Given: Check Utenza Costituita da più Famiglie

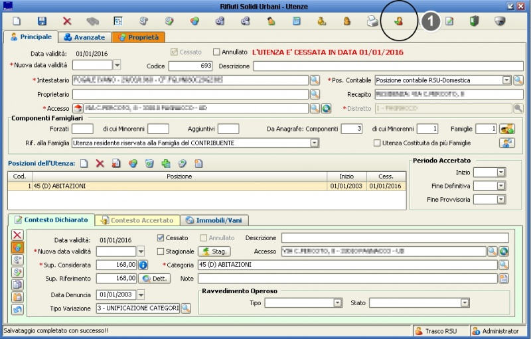Looking at the screenshot, I should pyautogui.click(x=377, y=143).
